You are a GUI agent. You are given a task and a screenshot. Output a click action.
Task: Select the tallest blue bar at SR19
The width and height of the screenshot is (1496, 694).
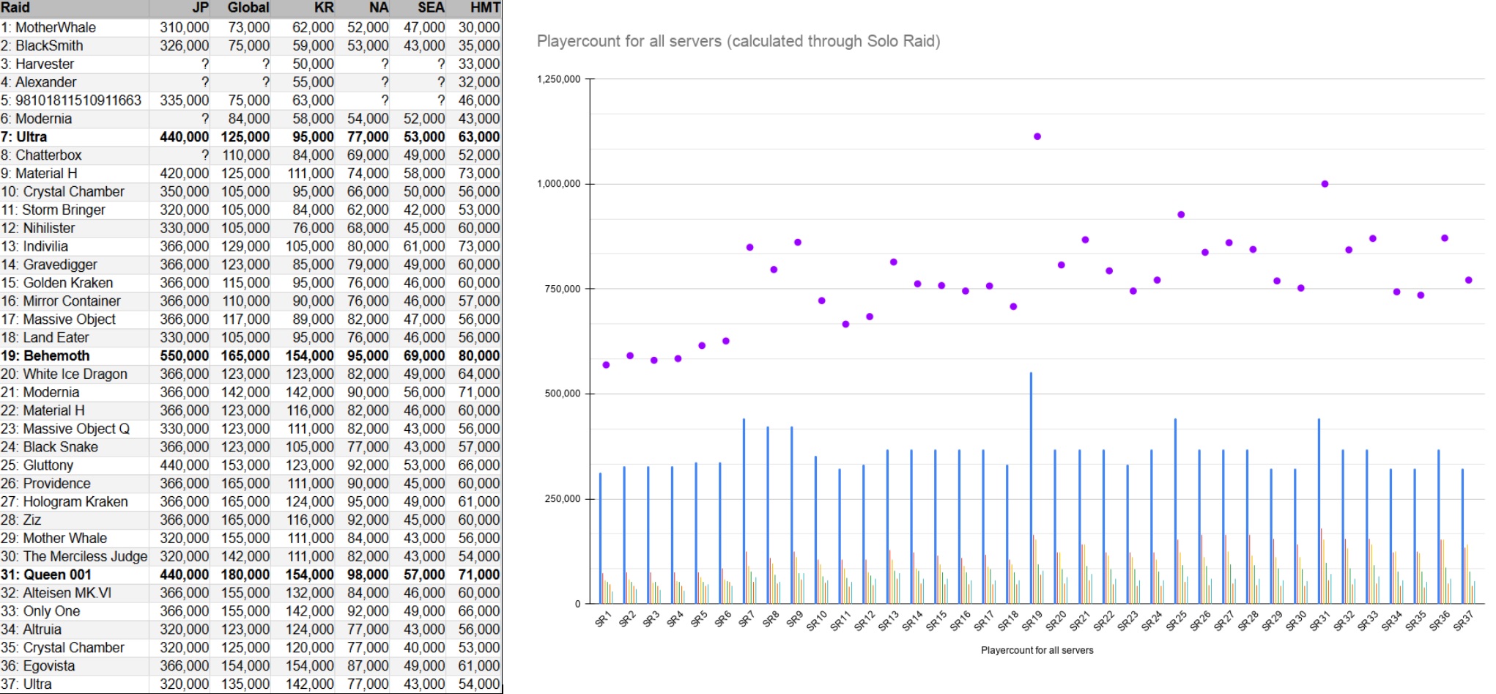coord(1031,488)
